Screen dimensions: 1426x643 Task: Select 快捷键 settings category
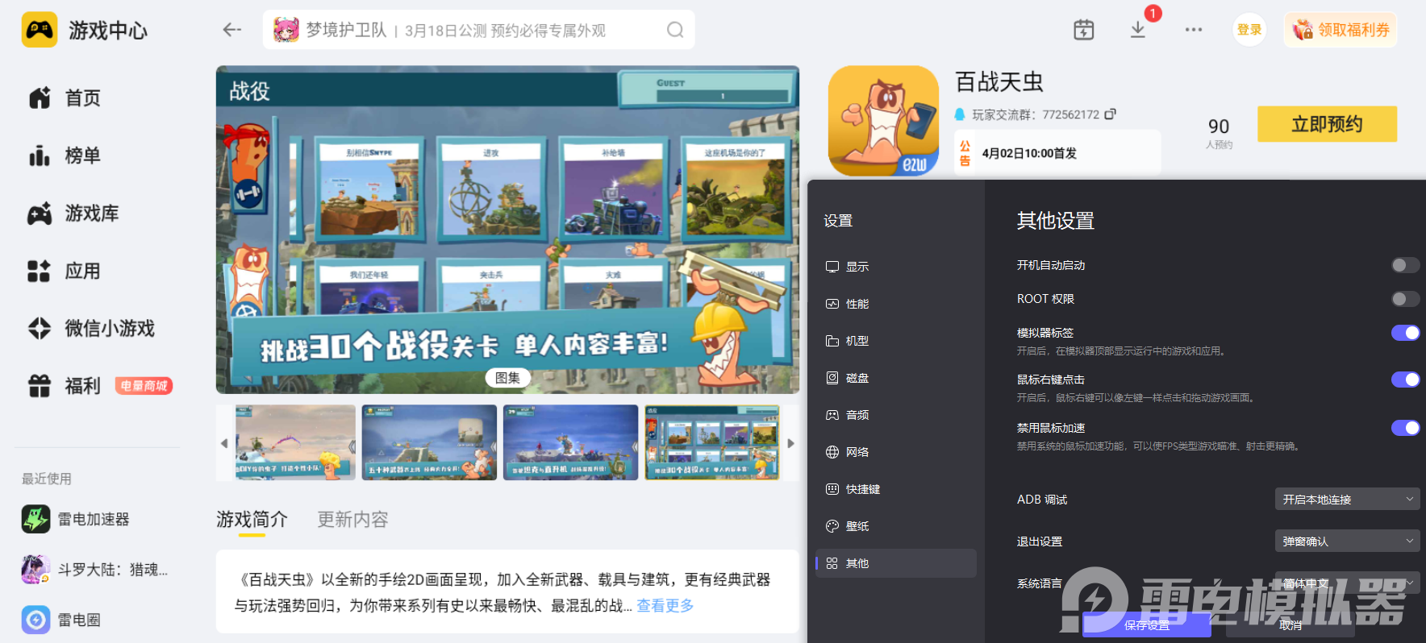pyautogui.click(x=896, y=489)
